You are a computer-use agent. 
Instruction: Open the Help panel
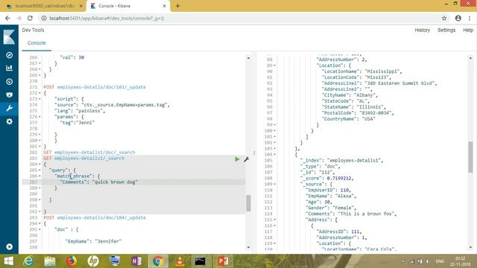point(468,30)
